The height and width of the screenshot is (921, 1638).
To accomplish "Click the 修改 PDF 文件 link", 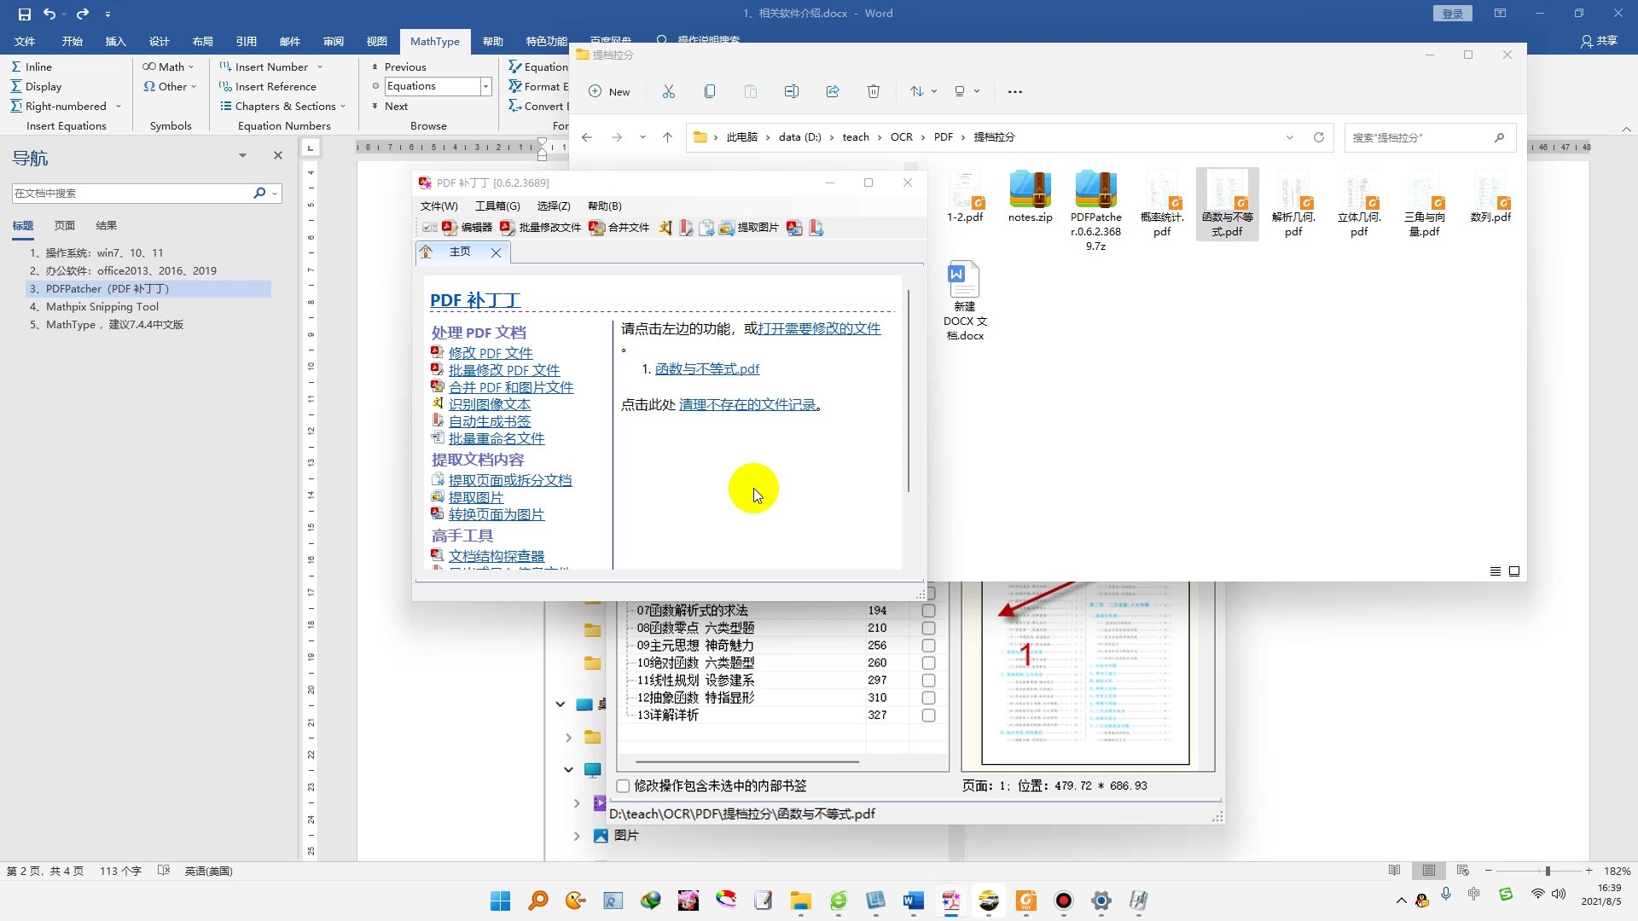I will tap(491, 353).
